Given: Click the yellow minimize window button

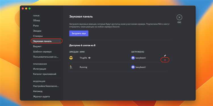Looking at the screenshot, I should (x=26, y=8).
